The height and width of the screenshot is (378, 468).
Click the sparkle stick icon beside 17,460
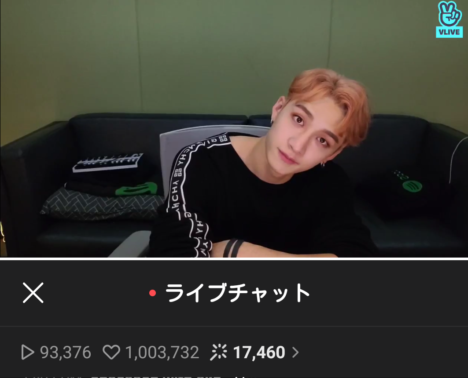click(x=218, y=352)
